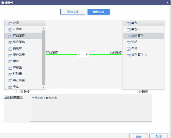Click the decimal-type icon beside 单价
The height and width of the screenshot is (138, 171).
(x=10, y=62)
